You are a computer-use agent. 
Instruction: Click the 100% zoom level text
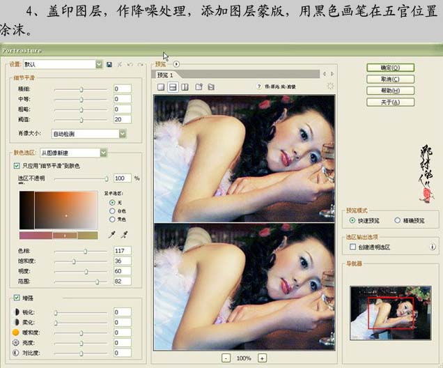[244, 358]
